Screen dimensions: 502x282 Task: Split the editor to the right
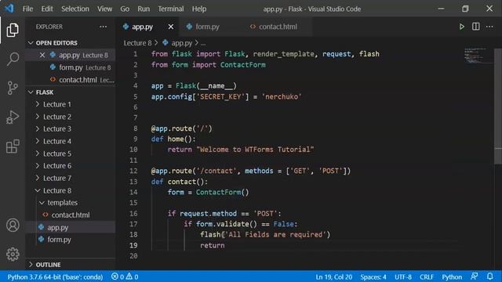click(x=476, y=27)
